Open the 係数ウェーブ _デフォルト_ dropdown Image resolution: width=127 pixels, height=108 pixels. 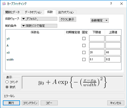[x=39, y=19]
